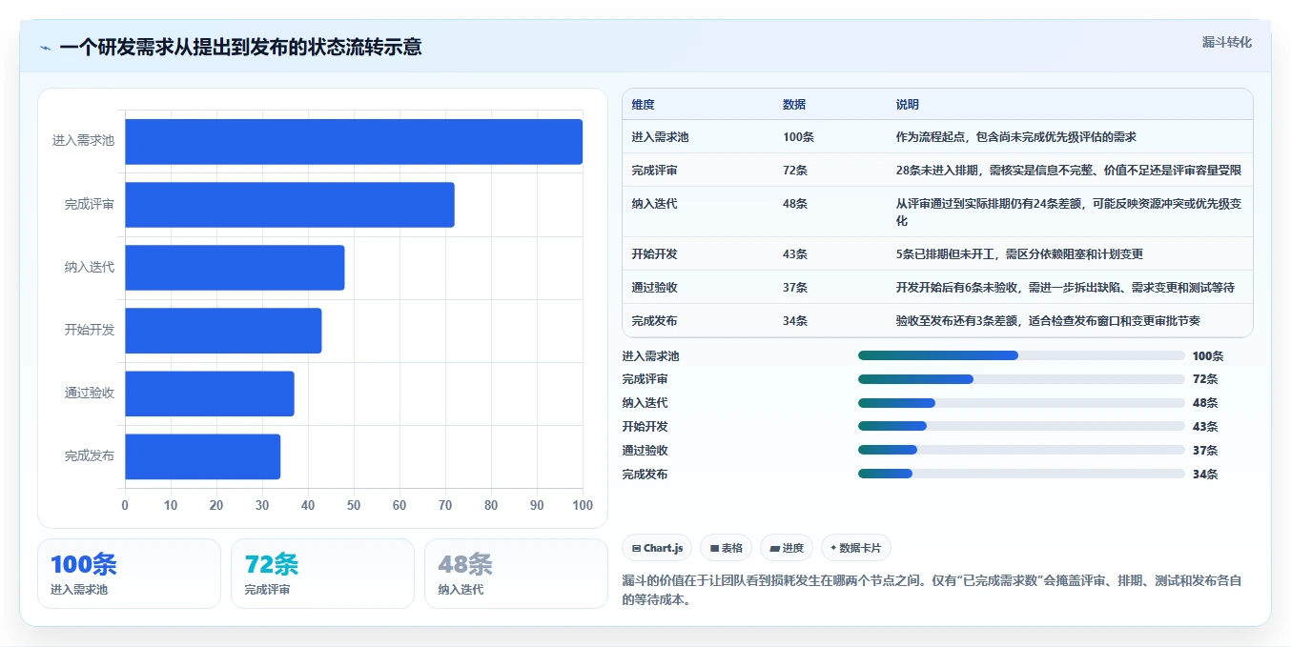The height and width of the screenshot is (647, 1291).
Task: Click the 通过验收 label in the progress list
Action: pyautogui.click(x=645, y=451)
